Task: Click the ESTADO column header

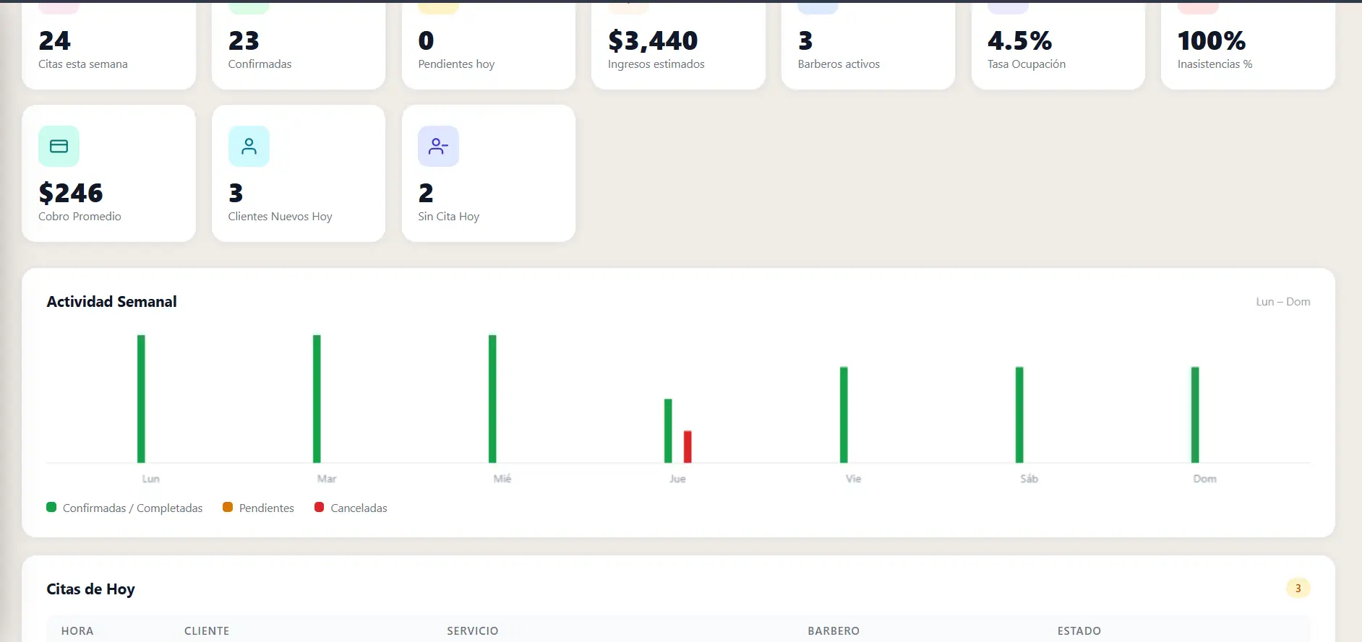Action: [x=1079, y=631]
